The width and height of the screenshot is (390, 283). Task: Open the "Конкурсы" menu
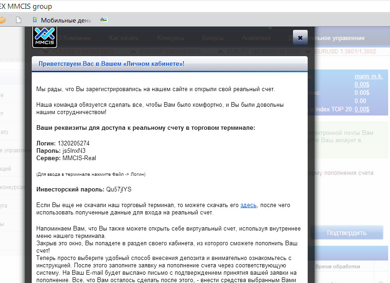(x=170, y=38)
